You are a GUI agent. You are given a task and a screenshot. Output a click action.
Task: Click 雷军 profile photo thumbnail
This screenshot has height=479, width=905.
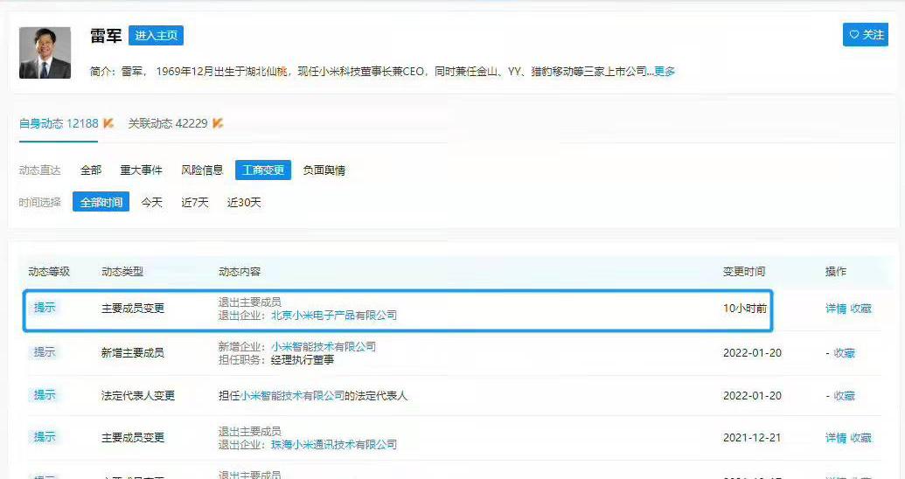[45, 52]
